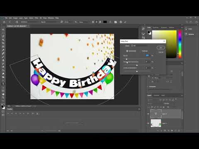Open the File menu

pyautogui.click(x=6, y=18)
